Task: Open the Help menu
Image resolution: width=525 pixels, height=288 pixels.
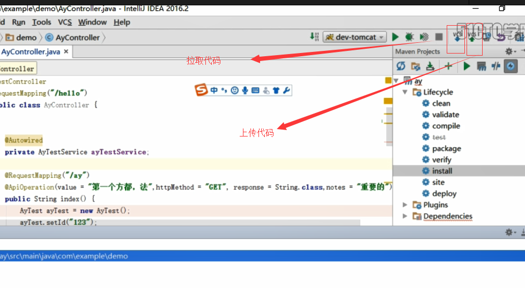Action: pos(122,22)
